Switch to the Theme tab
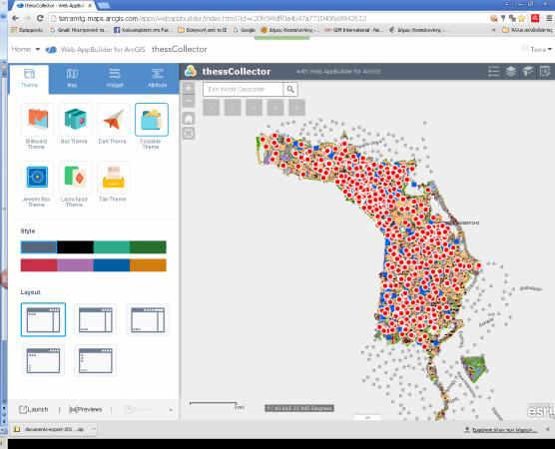Screen dimensions: 555x449 tap(29, 79)
